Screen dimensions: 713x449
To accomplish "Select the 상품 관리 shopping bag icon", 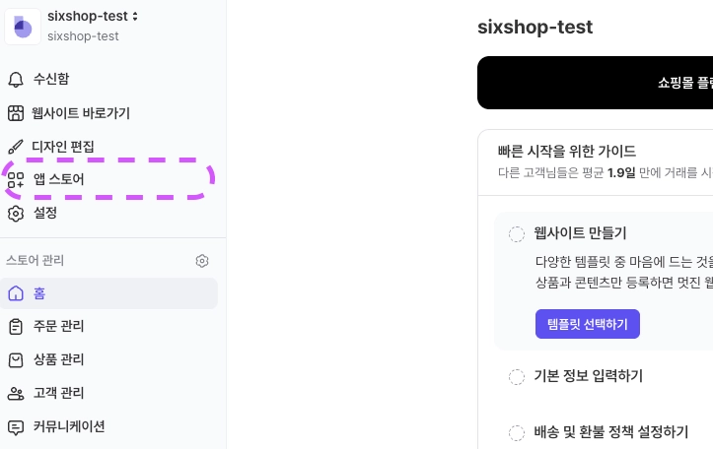I will click(x=15, y=359).
